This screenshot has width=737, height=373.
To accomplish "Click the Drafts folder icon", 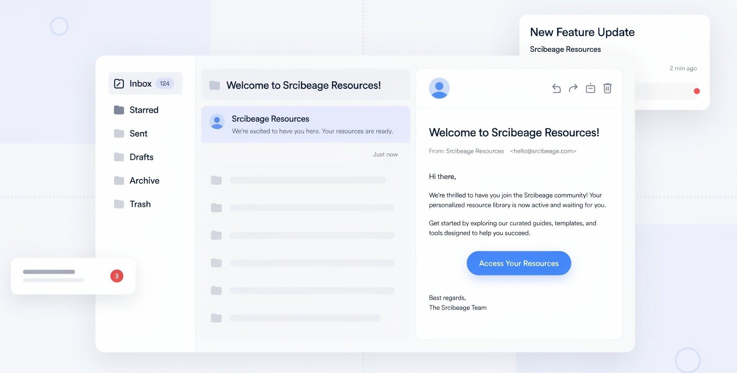I will [x=119, y=157].
